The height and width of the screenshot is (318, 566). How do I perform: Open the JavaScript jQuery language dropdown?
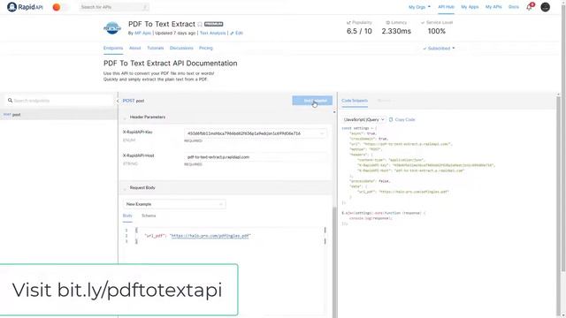363,119
